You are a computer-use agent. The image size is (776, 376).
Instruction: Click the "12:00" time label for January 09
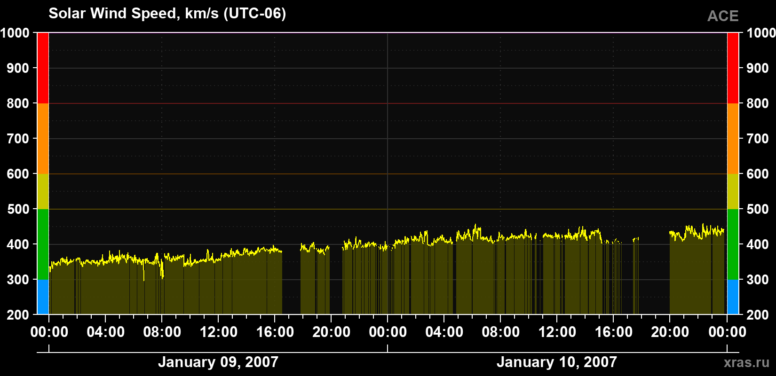(219, 332)
